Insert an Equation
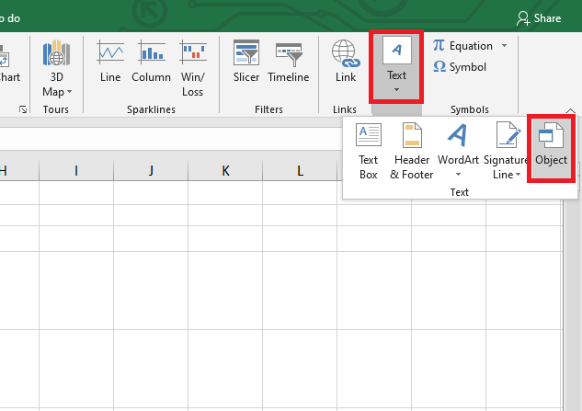The height and width of the screenshot is (411, 582). (x=462, y=46)
